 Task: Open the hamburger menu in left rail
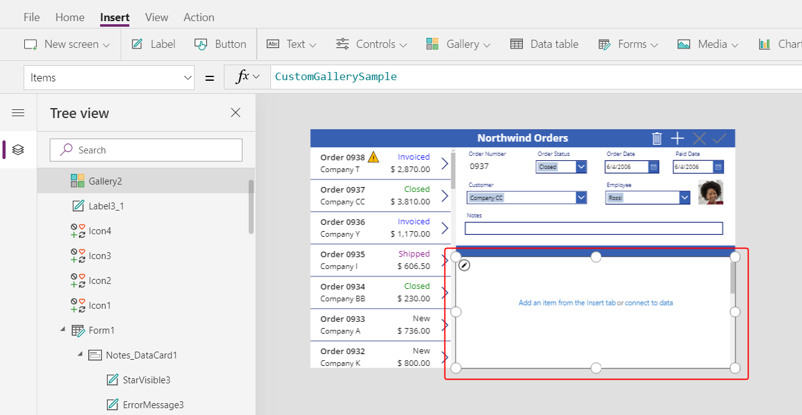point(18,112)
